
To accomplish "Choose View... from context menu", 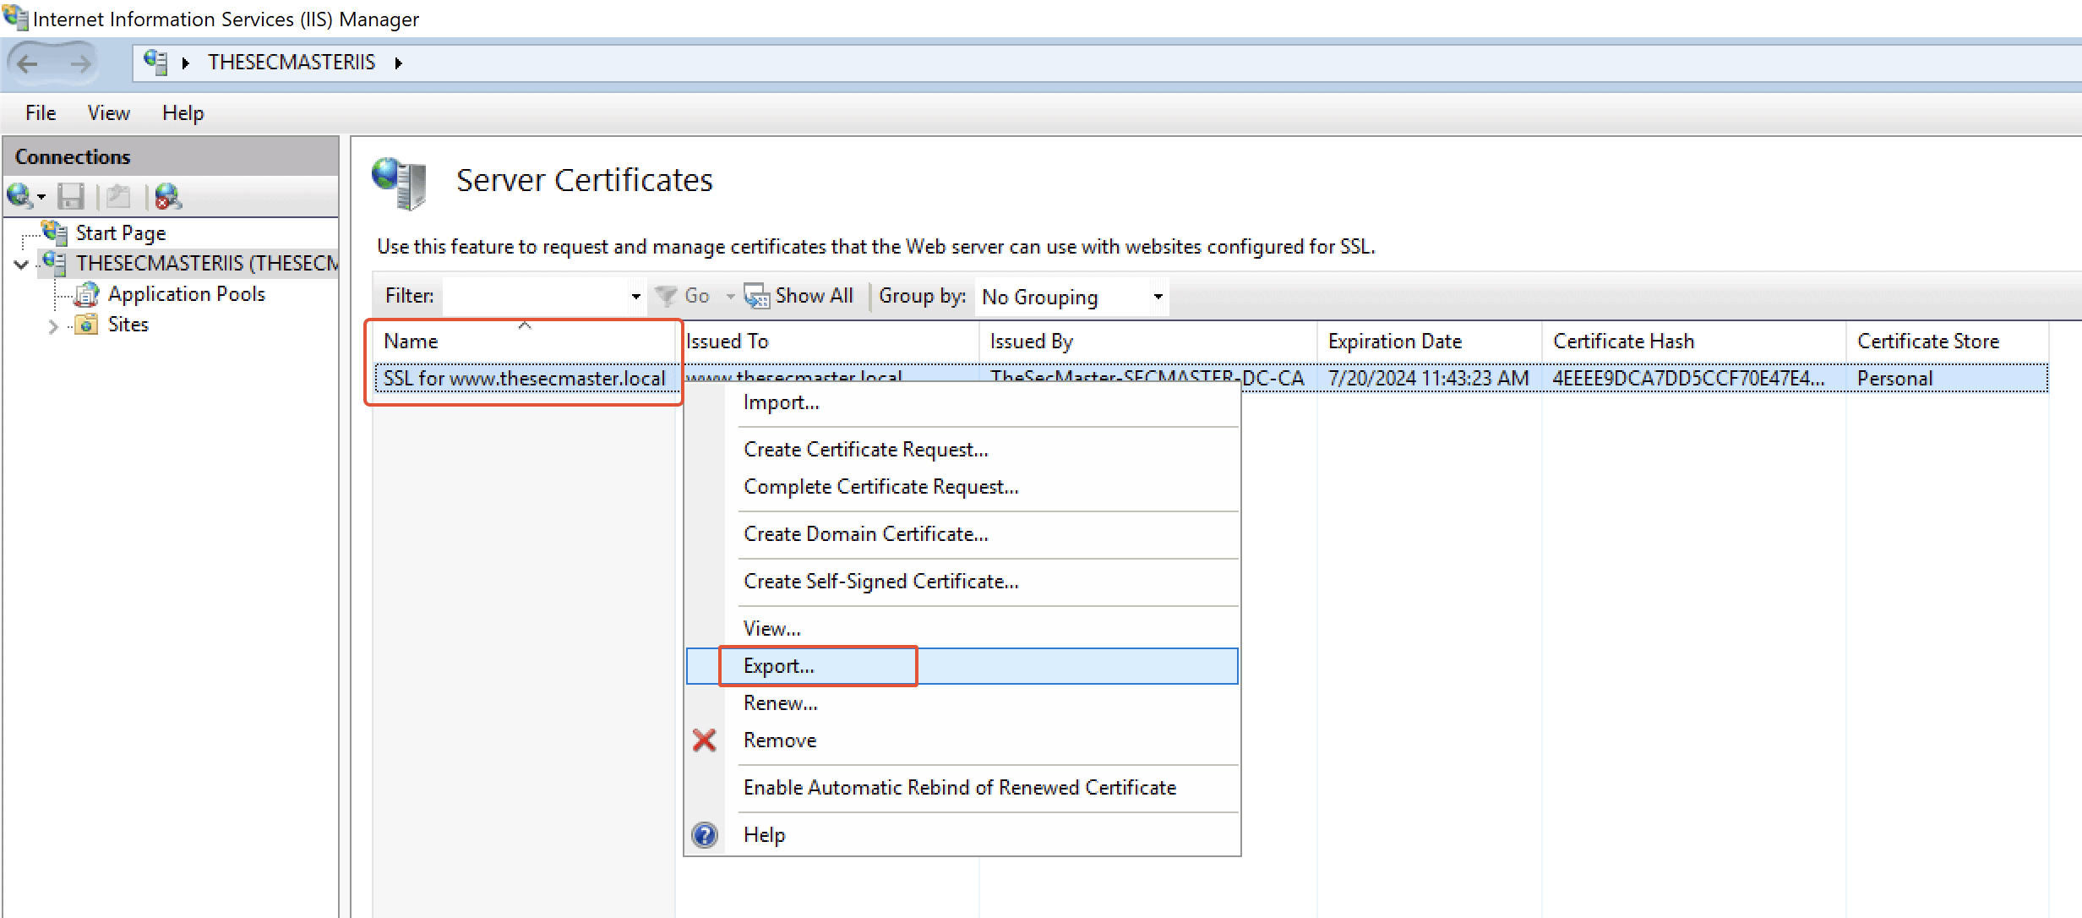I will pyautogui.click(x=962, y=629).
